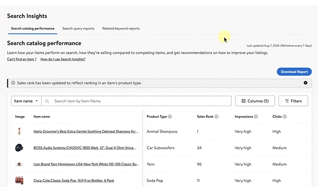This screenshot has height=191, width=318.
Task: Select the Search catalog performance tab
Action: [32, 29]
